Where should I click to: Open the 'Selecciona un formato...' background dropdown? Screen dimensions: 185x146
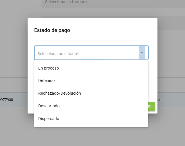(113, 3)
